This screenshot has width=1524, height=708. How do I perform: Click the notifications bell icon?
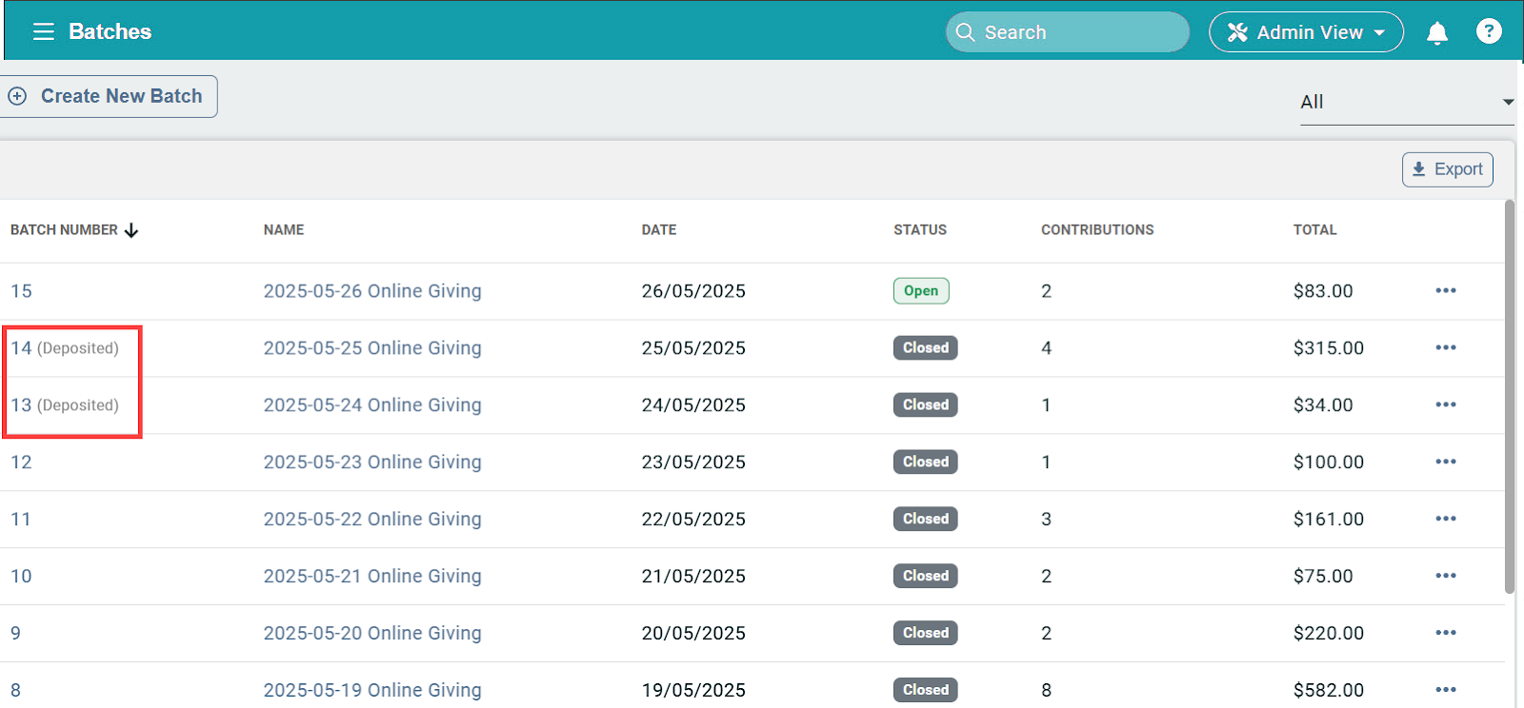click(1437, 33)
